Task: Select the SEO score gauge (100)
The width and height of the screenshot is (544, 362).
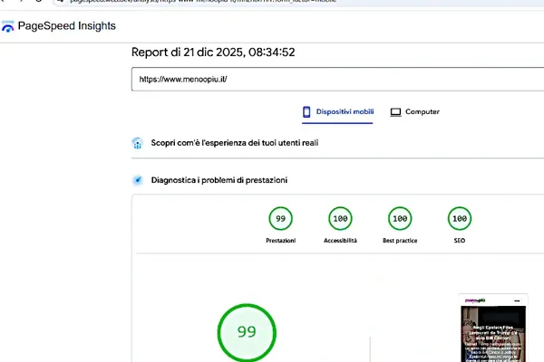Action: [460, 219]
